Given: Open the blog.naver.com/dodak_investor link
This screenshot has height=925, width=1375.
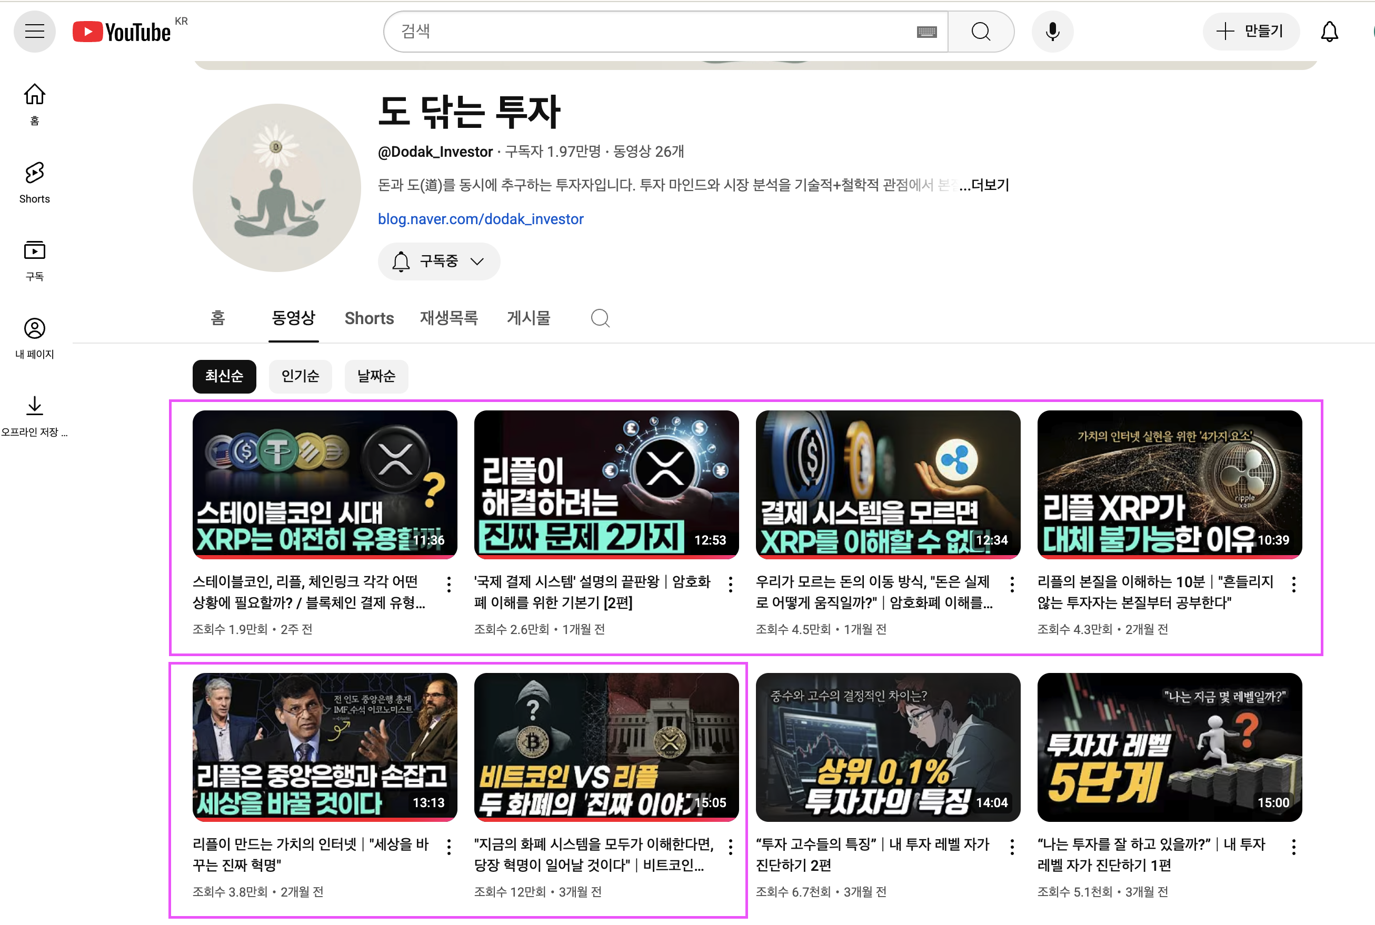Looking at the screenshot, I should click(x=481, y=219).
